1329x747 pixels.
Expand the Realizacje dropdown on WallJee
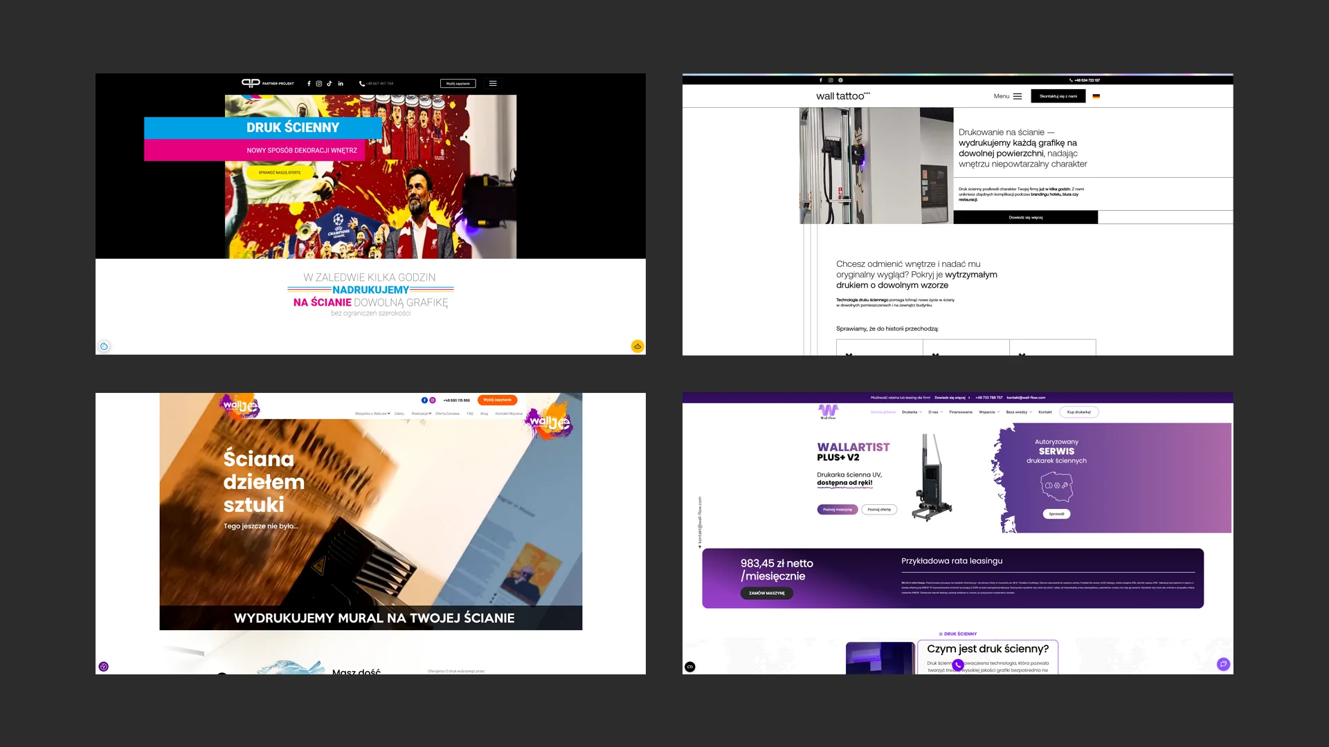pyautogui.click(x=421, y=414)
